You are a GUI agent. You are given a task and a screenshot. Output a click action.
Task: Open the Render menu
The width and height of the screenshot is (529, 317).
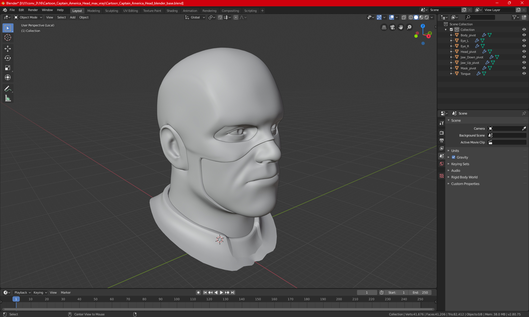pos(33,10)
